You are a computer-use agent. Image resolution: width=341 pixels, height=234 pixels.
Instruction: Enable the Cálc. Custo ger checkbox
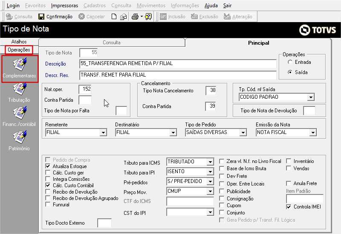(x=48, y=173)
